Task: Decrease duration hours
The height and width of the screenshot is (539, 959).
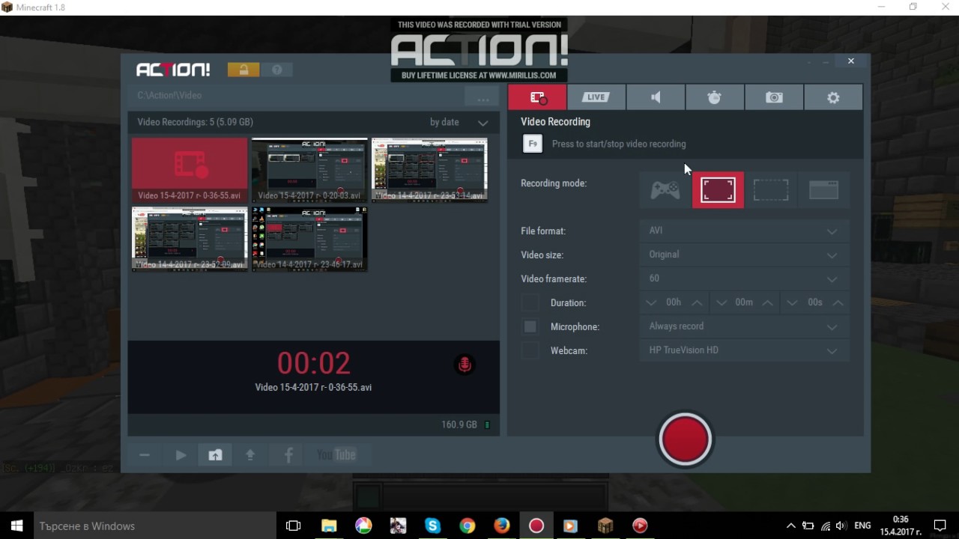Action: [651, 302]
